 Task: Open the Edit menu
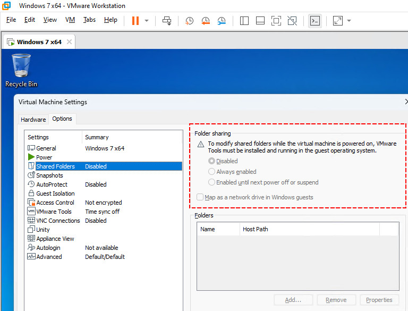[30, 20]
